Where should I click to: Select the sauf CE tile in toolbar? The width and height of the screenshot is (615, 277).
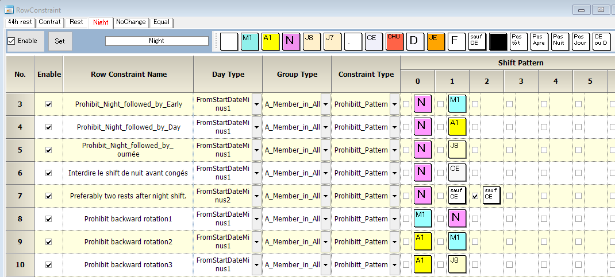point(477,41)
